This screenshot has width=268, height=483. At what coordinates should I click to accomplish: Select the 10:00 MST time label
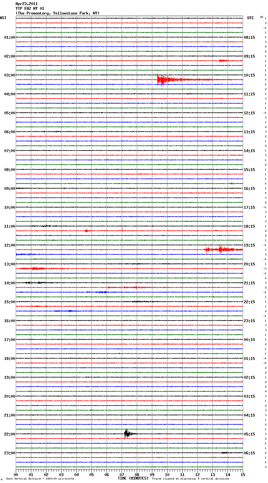click(x=9, y=207)
